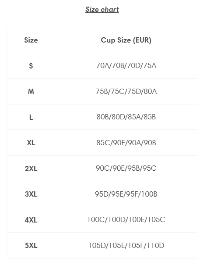Select cup sizes 100C/100D/100E/105C cell
This screenshot has height=262, width=207.
[x=126, y=219]
